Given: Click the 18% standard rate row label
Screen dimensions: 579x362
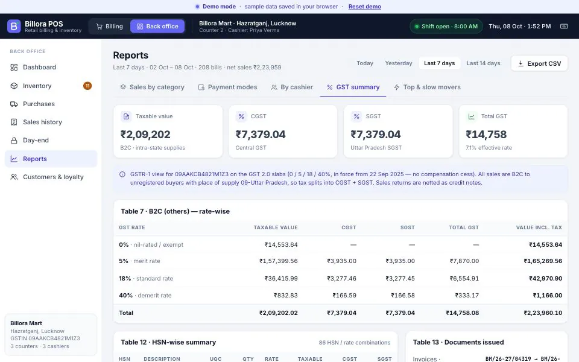Looking at the screenshot, I should point(146,279).
